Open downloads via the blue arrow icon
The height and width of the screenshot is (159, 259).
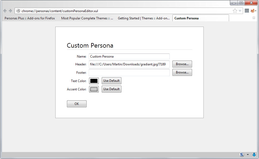254,154
